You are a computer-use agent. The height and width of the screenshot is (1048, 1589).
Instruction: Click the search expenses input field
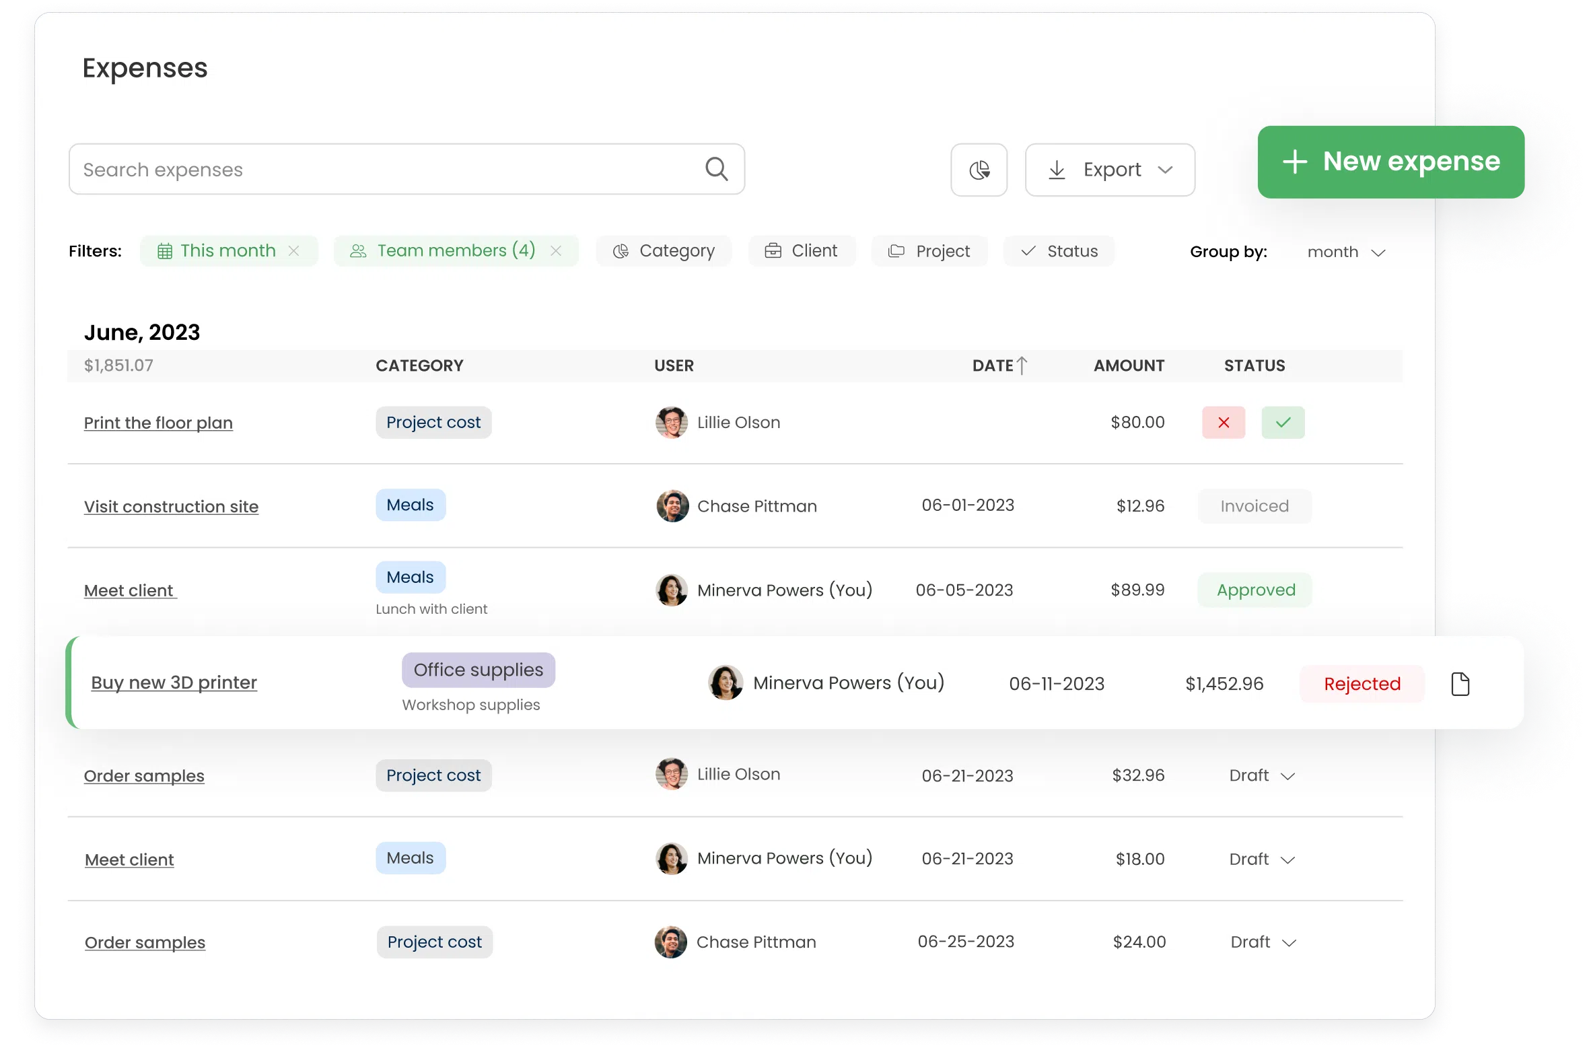406,168
